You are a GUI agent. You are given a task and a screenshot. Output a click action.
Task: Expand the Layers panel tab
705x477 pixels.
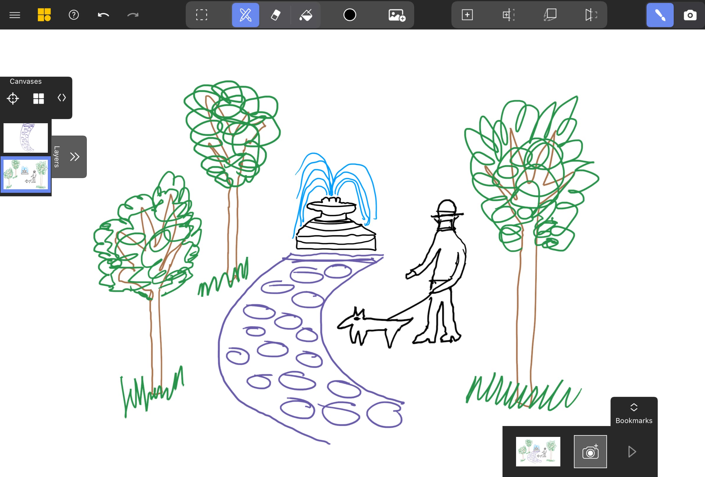(69, 157)
